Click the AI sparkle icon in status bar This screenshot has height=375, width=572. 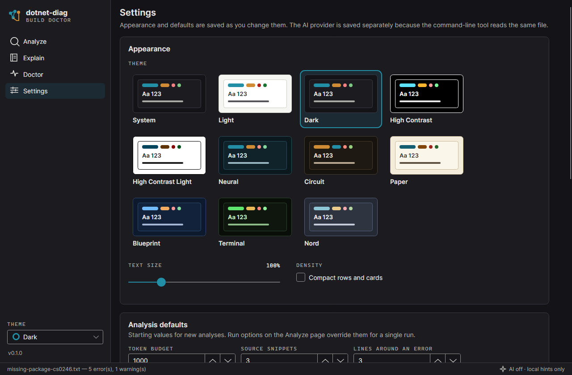point(503,369)
